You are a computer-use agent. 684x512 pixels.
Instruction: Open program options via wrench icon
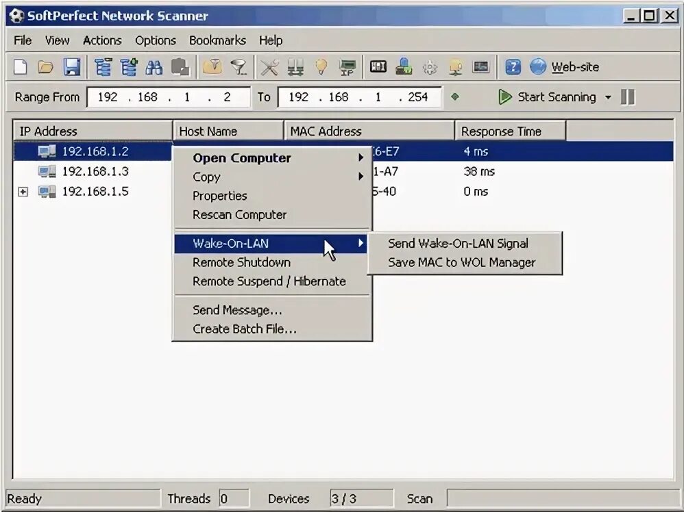pyautogui.click(x=269, y=68)
